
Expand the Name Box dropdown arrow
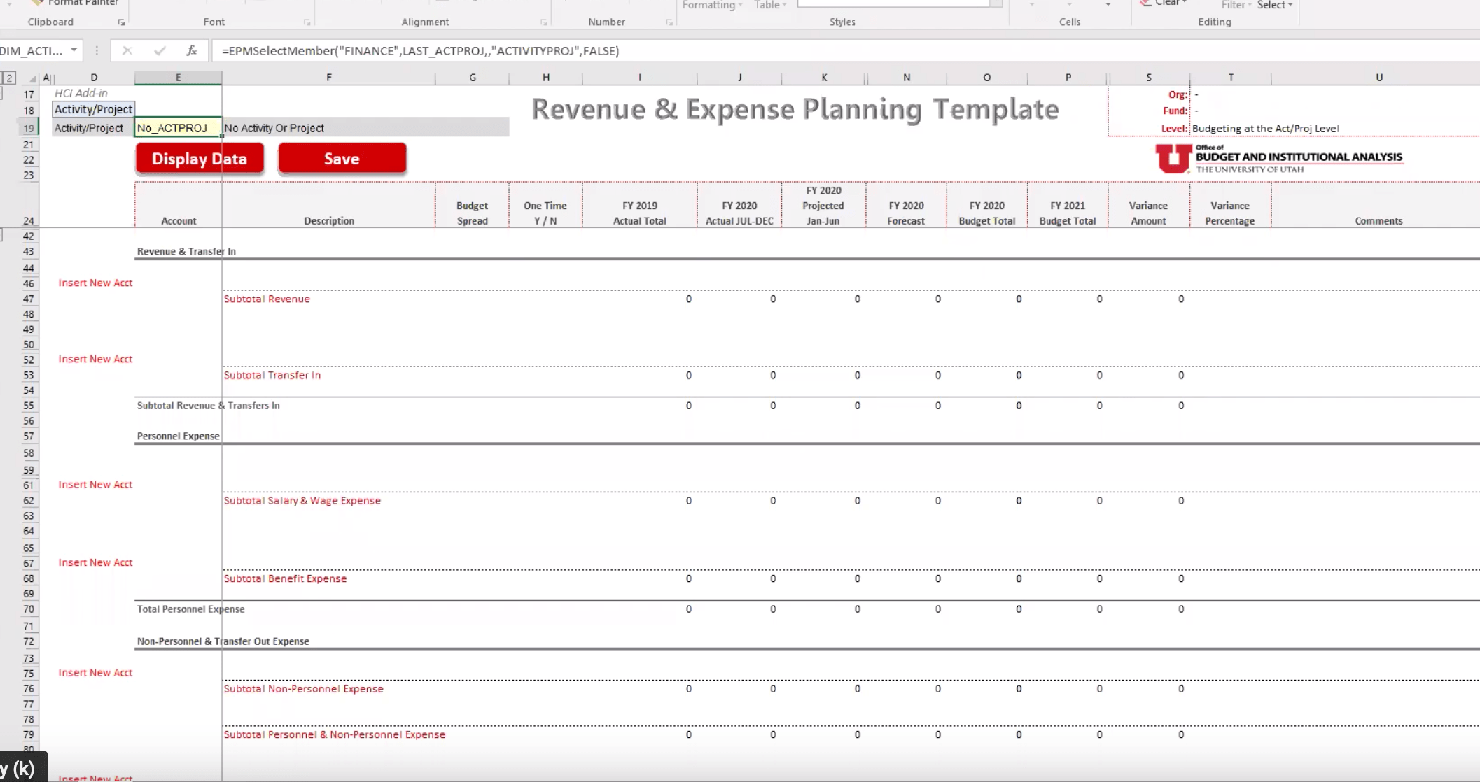click(74, 50)
